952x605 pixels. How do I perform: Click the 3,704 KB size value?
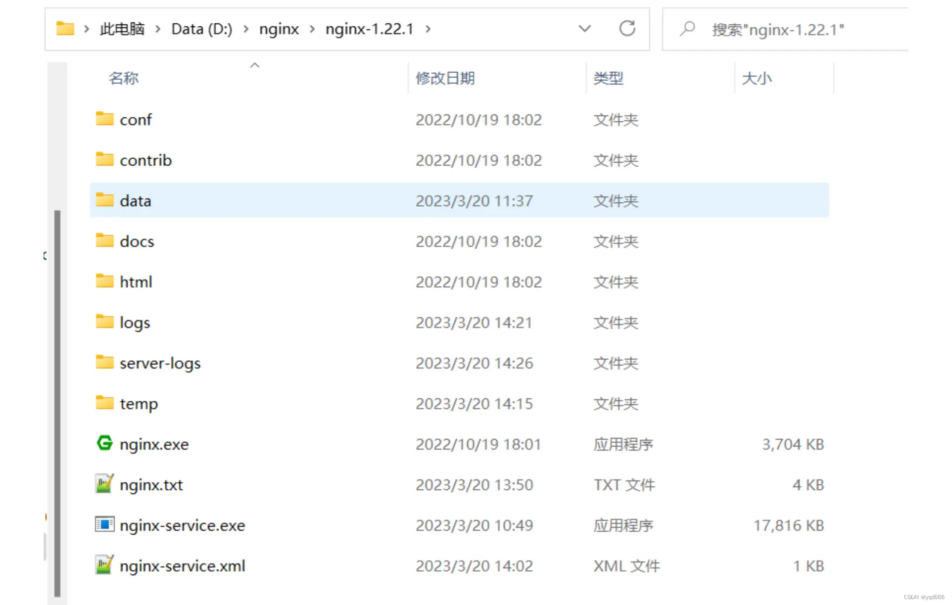(x=793, y=444)
